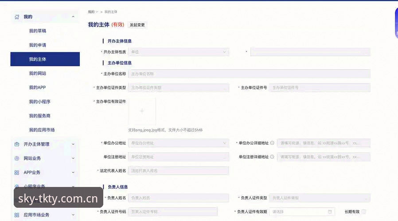Open the 开办主体性质 dropdown
The image size is (398, 221).
coord(179,52)
